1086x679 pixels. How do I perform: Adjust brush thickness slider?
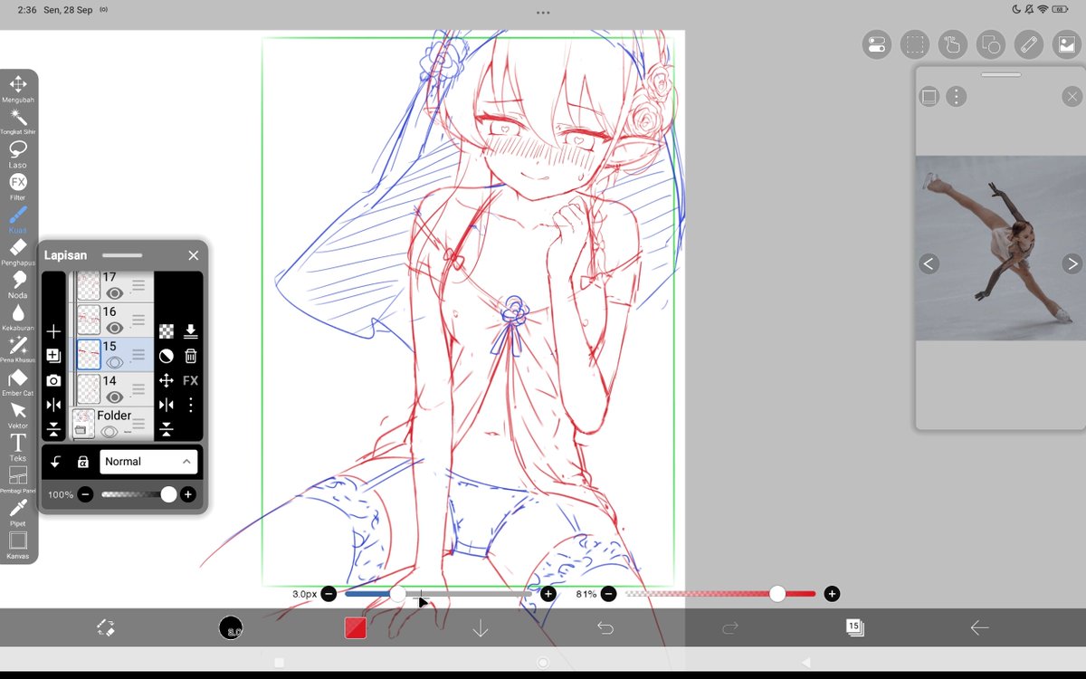click(438, 594)
